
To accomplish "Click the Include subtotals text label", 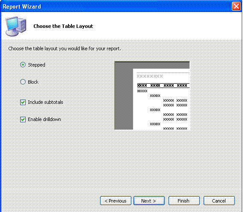I will [45, 102].
